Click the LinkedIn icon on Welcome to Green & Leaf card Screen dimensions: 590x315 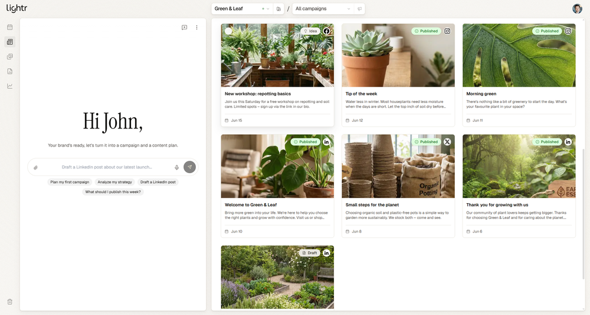point(327,142)
